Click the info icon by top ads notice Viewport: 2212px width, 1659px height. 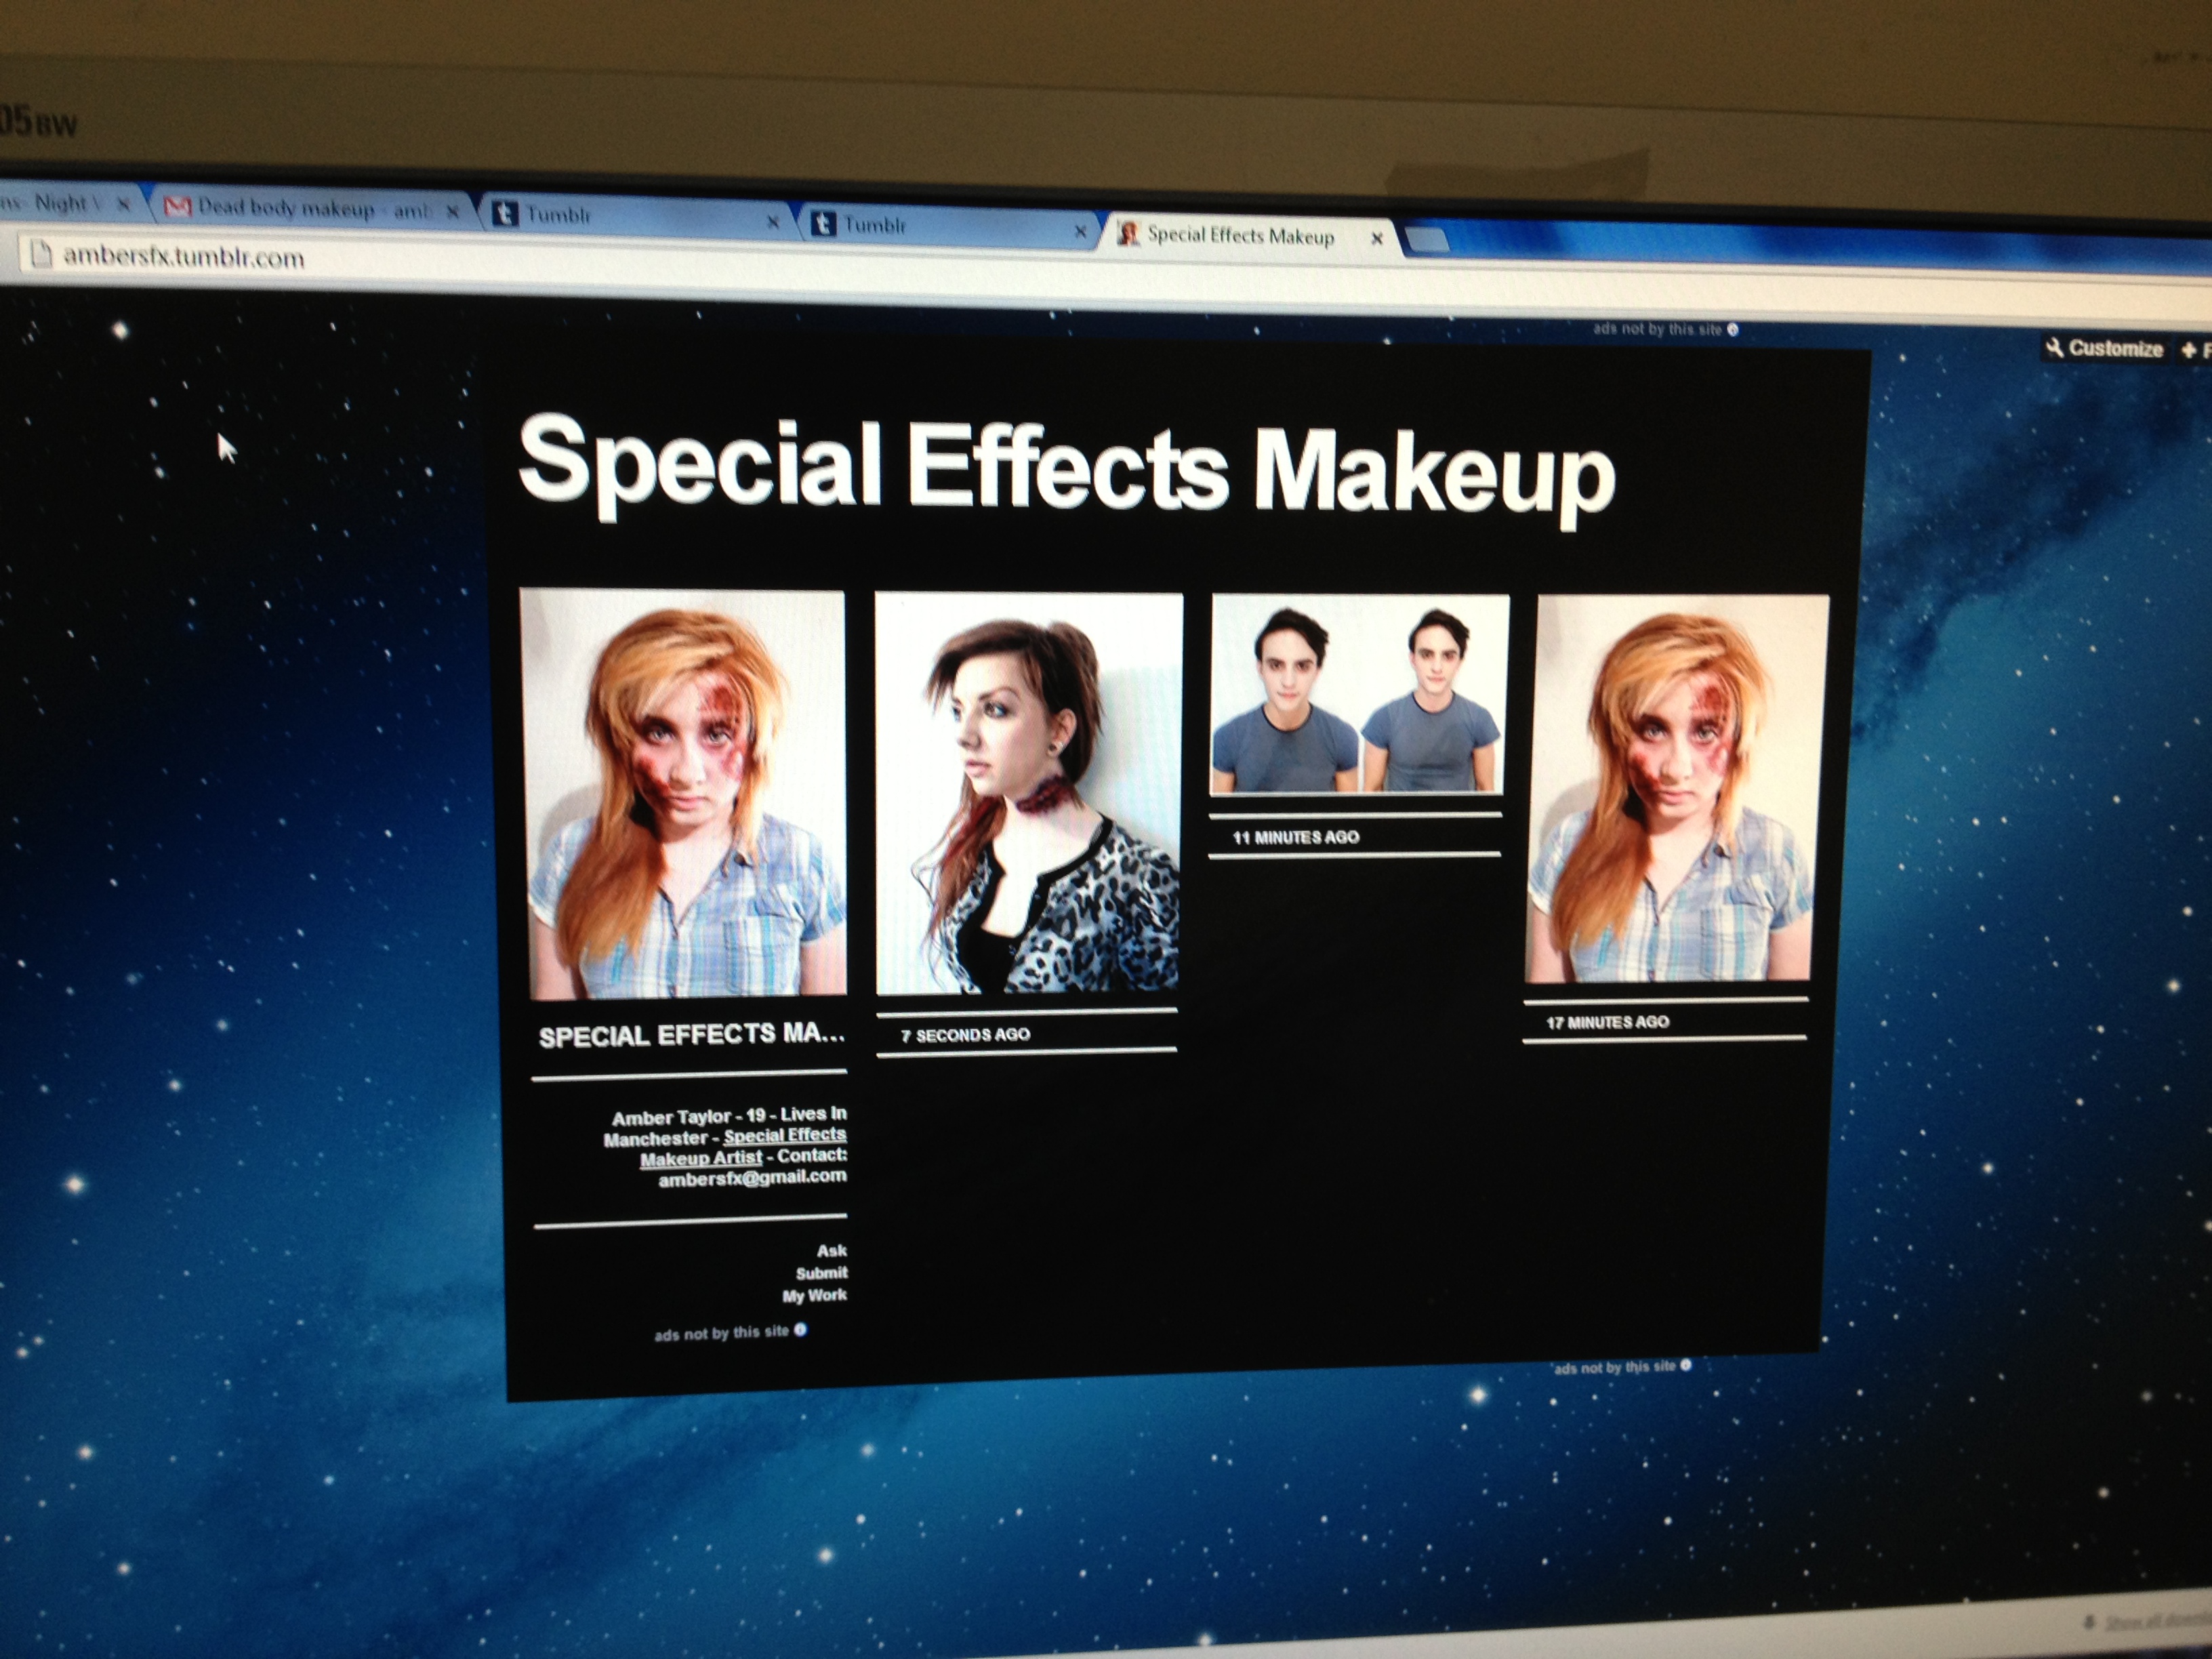(1733, 329)
